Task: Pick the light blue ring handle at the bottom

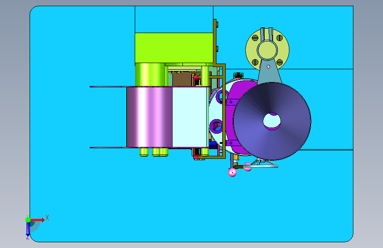Action: 261,166
